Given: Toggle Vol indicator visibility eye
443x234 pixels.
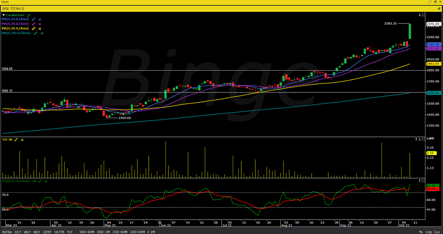Looking at the screenshot, I should tap(11, 140).
